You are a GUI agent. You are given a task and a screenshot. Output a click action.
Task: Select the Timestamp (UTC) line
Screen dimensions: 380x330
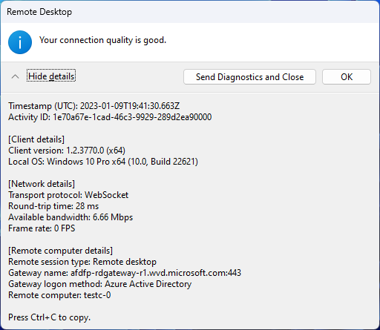[x=94, y=106]
